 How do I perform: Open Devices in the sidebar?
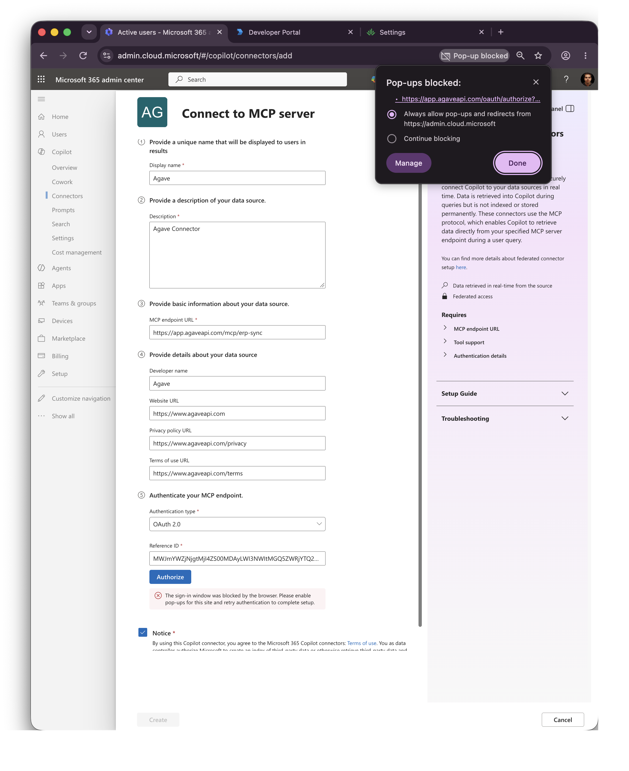[x=62, y=321]
